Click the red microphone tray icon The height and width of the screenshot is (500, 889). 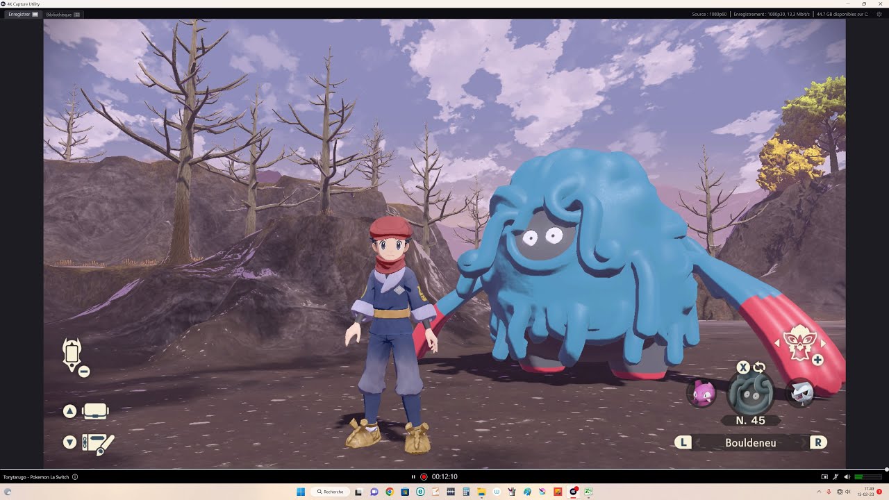click(x=829, y=492)
